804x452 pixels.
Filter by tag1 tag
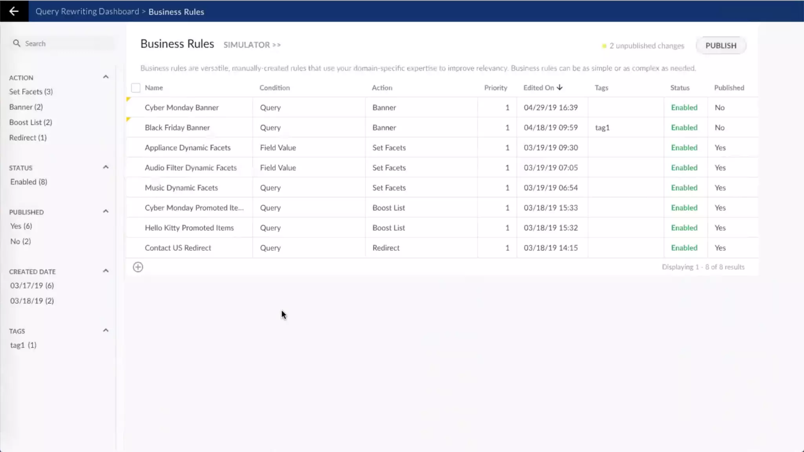(23, 345)
